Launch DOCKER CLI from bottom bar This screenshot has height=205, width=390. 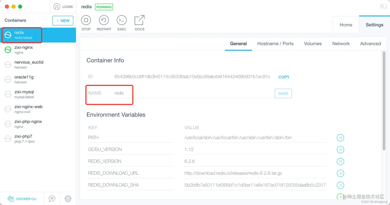[x=22, y=199]
